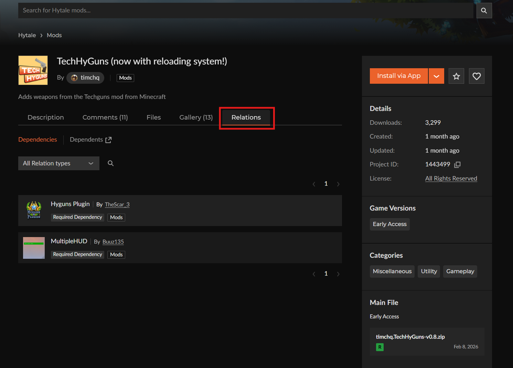Open timchq.TechHyGuns-v0.8.zip file
513x368 pixels.
click(x=410, y=337)
